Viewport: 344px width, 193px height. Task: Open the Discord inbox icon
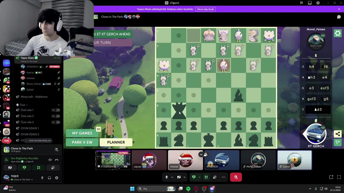[x=310, y=3]
